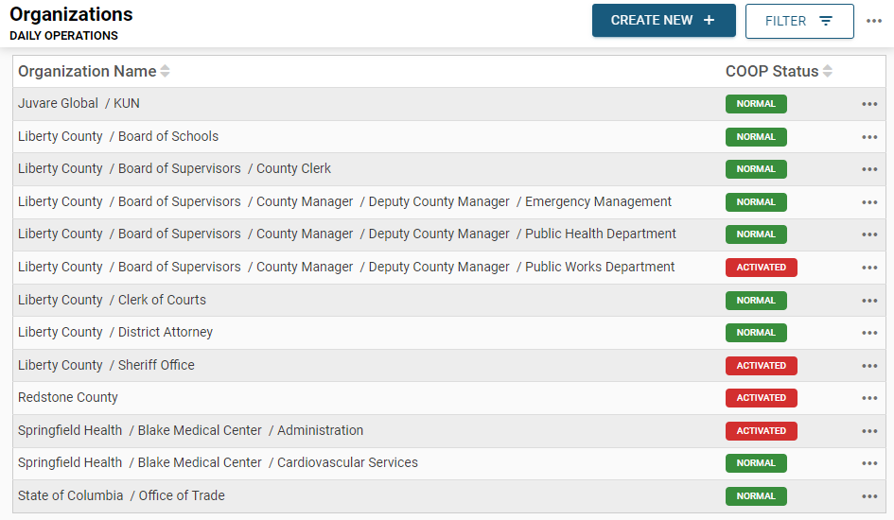894x520 pixels.
Task: Open row options for Liberty County Board of Schools
Action: coord(869,137)
